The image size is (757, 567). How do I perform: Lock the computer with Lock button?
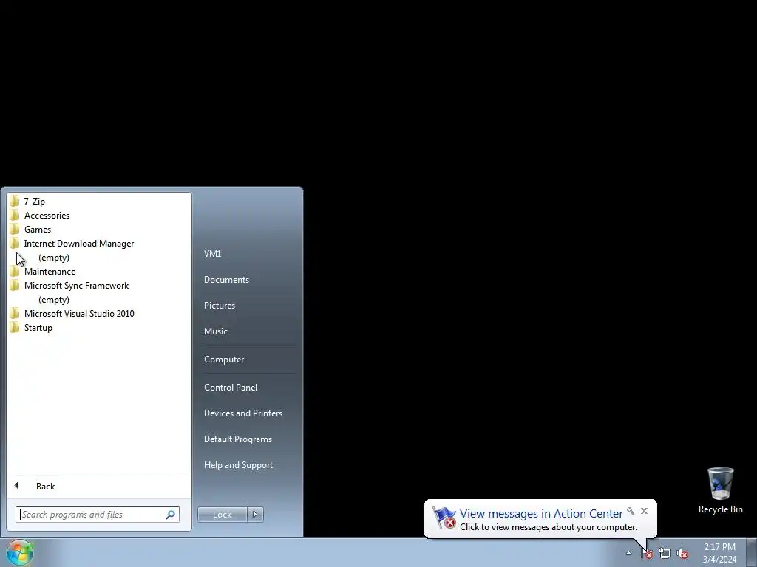[x=222, y=515]
